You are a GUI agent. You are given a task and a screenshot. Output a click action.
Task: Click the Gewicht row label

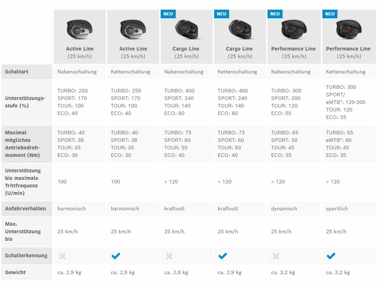click(15, 272)
